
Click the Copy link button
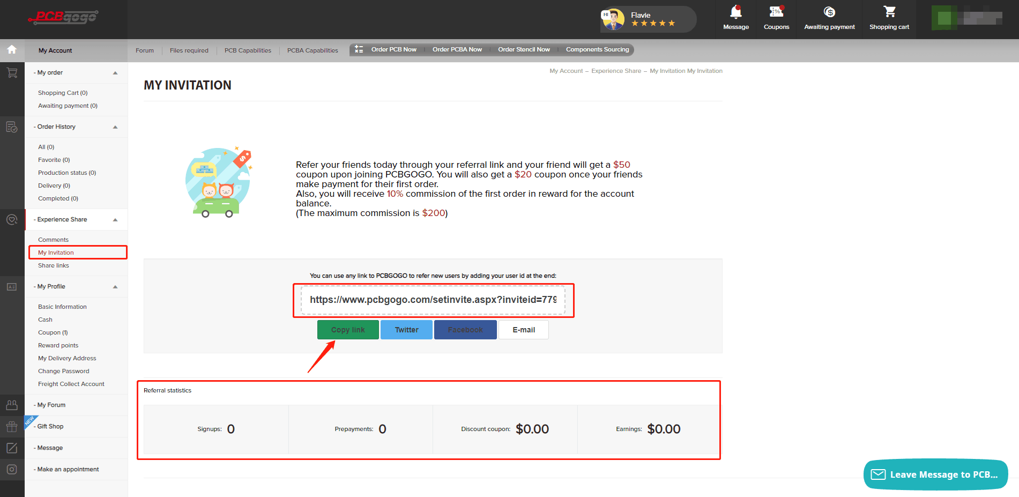(x=348, y=330)
